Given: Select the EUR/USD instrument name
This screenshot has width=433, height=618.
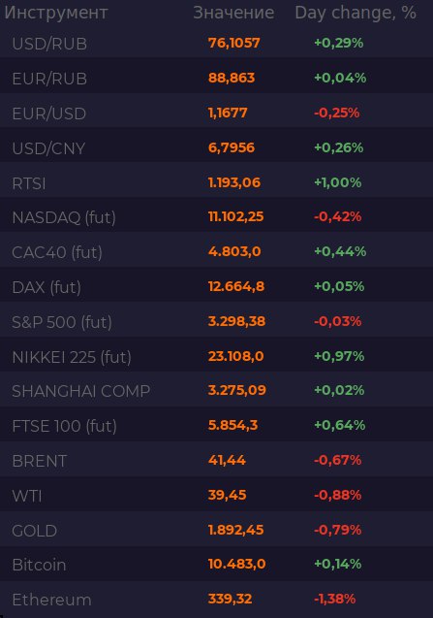Looking at the screenshot, I should [x=49, y=114].
